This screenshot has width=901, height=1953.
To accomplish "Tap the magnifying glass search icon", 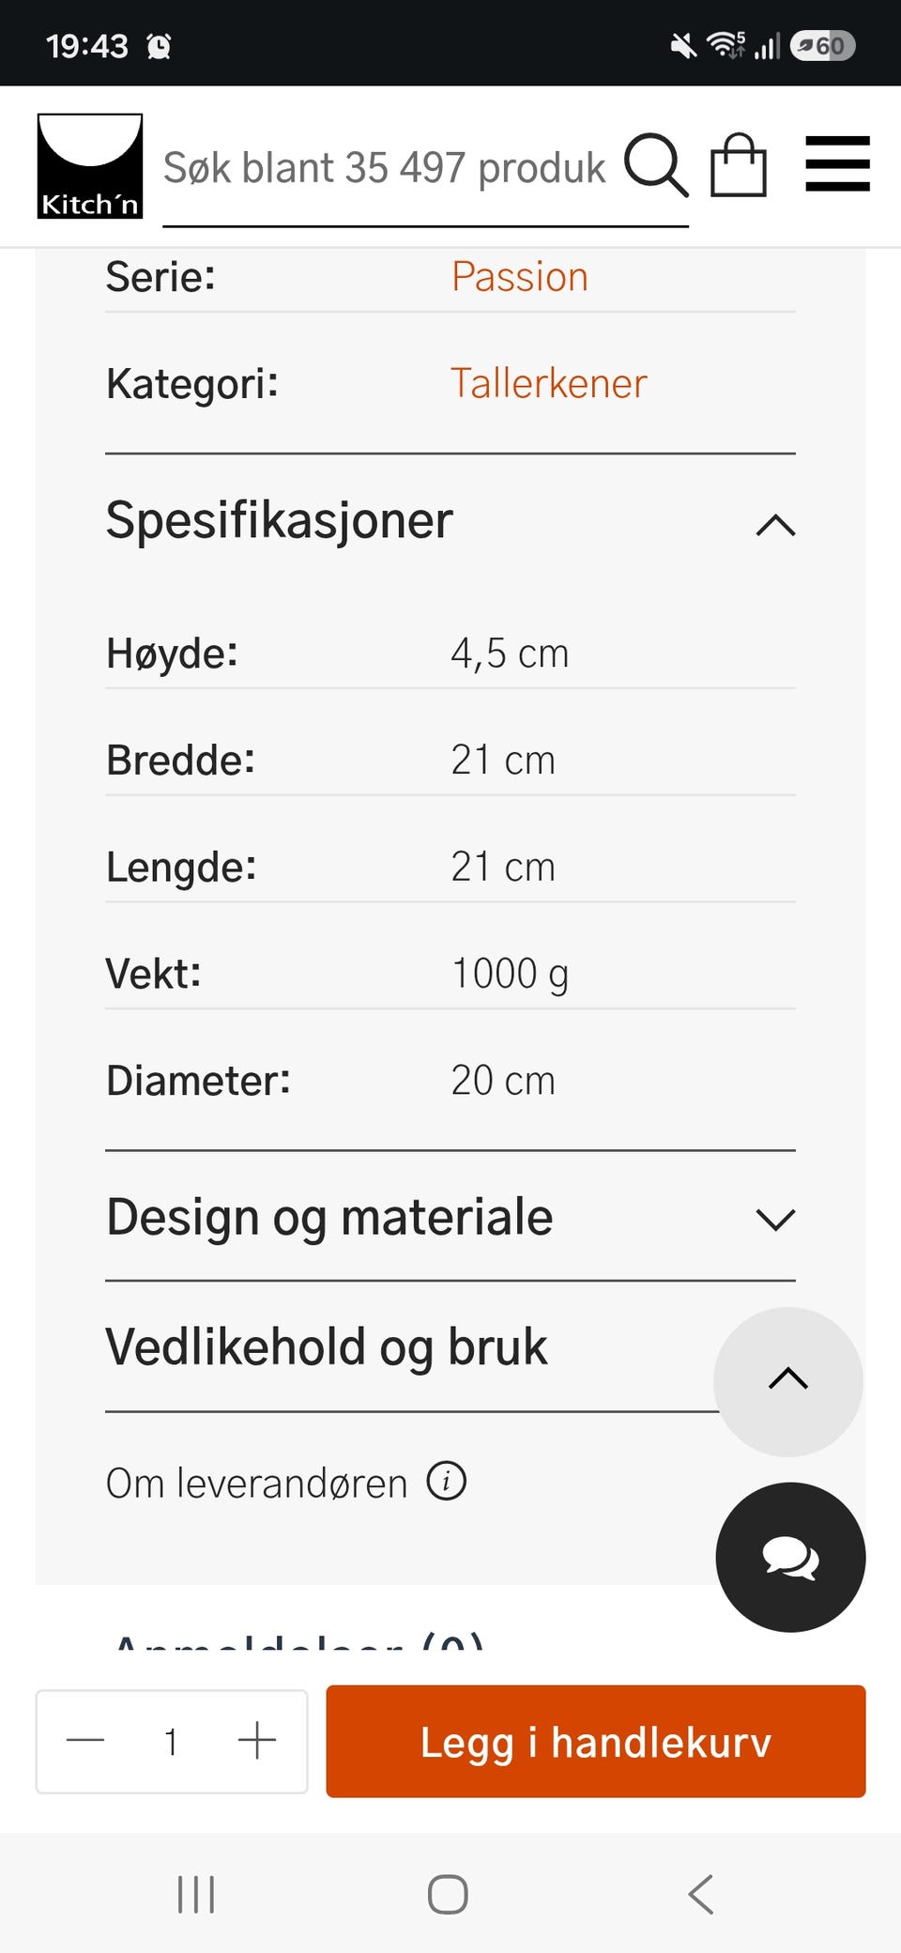I will pyautogui.click(x=656, y=165).
